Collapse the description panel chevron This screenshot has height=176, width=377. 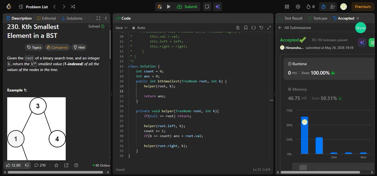click(106, 18)
